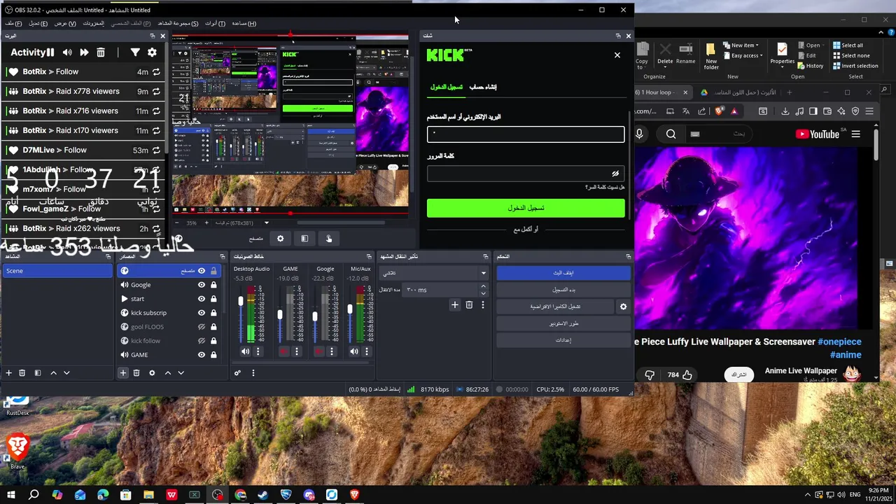Open the عرض (V) menu
The image size is (896, 504).
tap(65, 24)
